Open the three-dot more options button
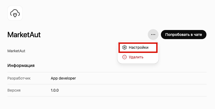The width and height of the screenshot is (215, 109). 153,35
